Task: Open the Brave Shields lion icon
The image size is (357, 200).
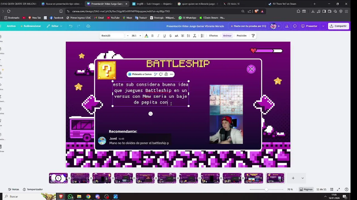Action: pos(256,11)
